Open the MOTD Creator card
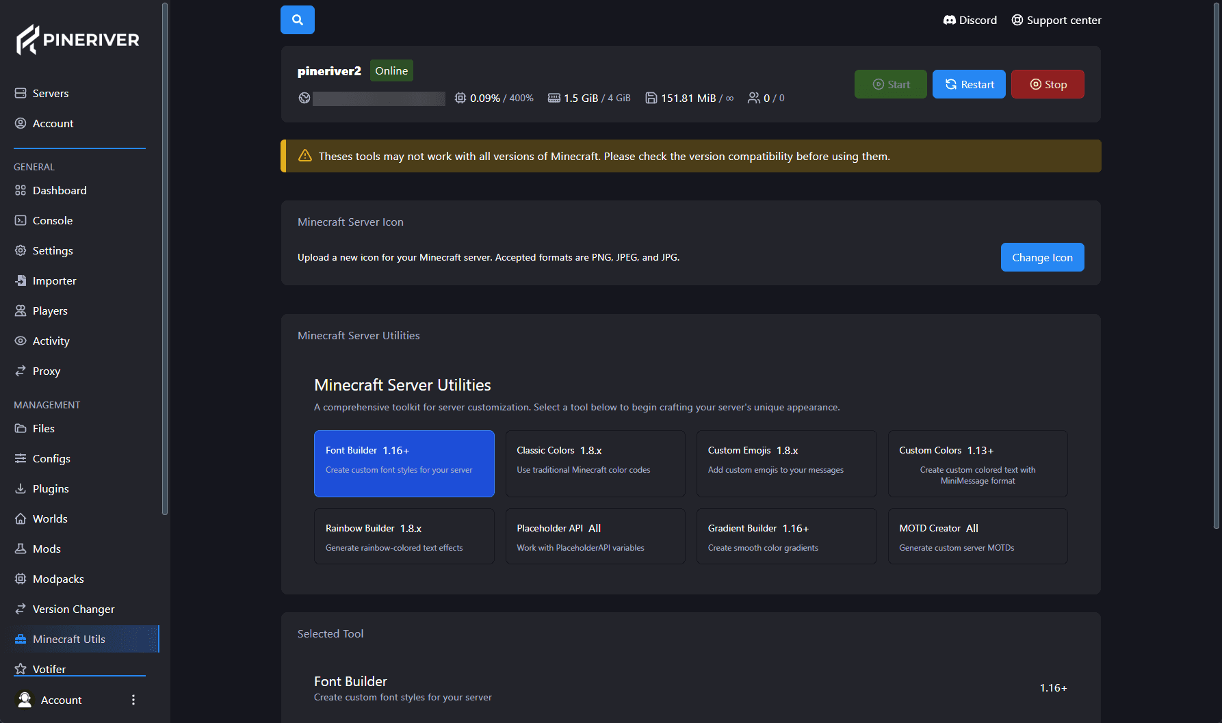Image resolution: width=1222 pixels, height=723 pixels. (x=978, y=536)
